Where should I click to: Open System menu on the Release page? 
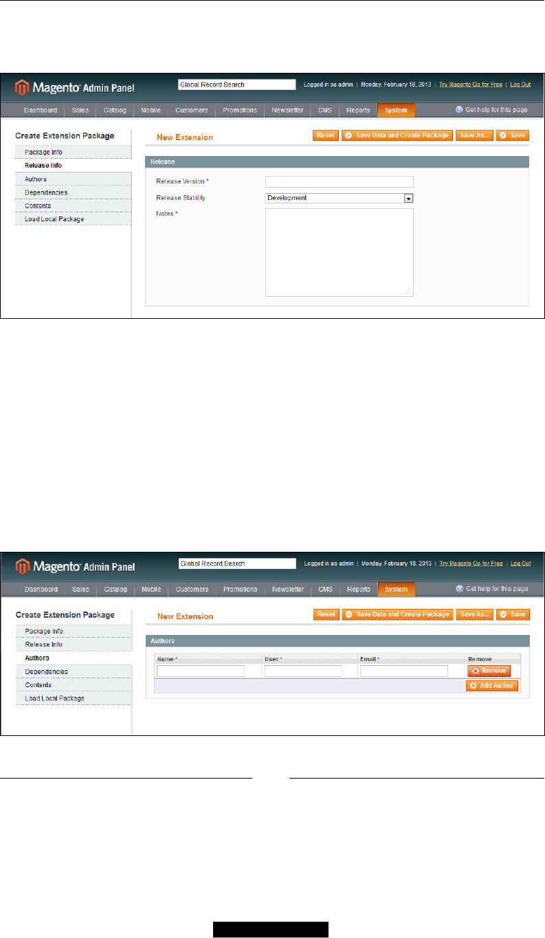[x=396, y=110]
